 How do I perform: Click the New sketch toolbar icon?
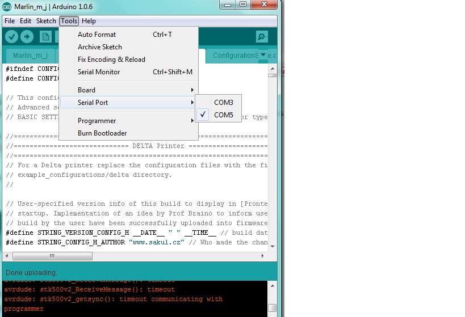[x=45, y=37]
